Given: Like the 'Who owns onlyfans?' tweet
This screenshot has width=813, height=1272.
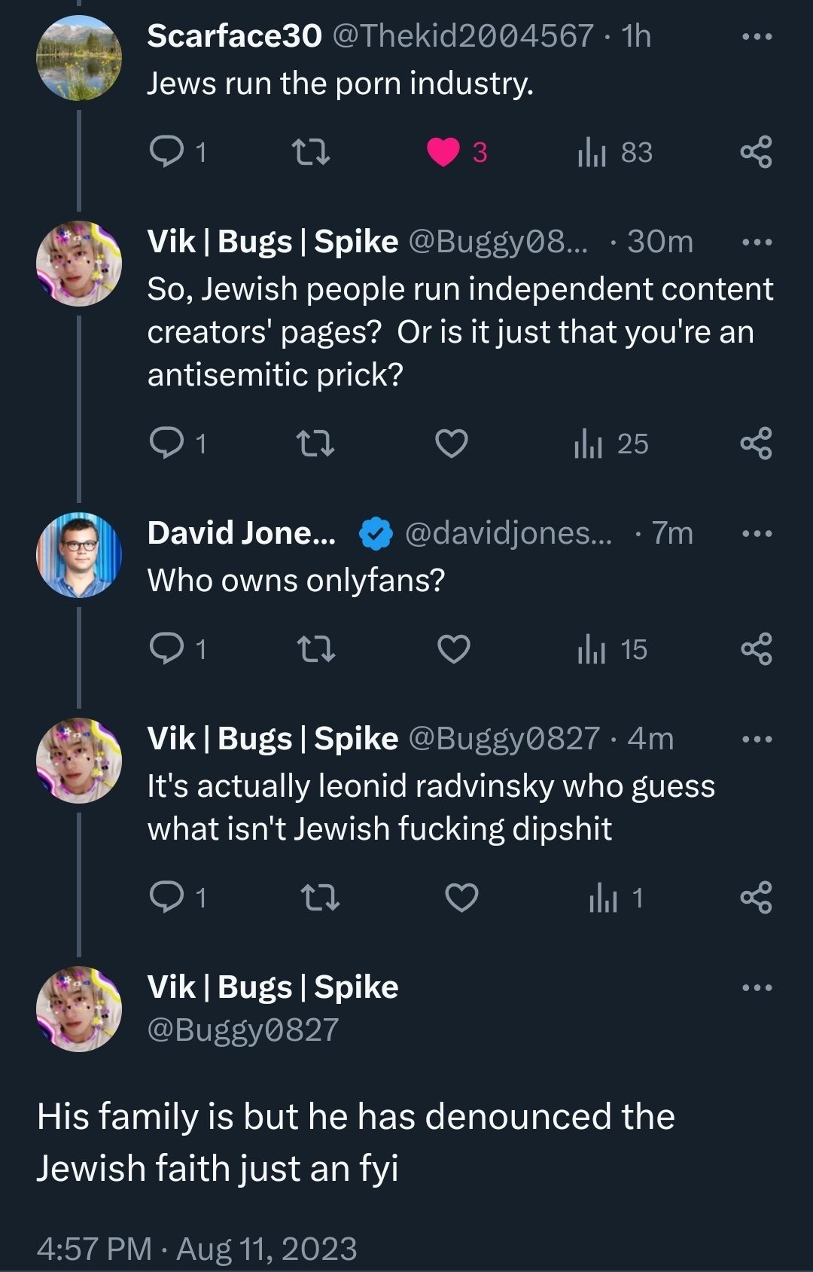Looking at the screenshot, I should point(453,649).
